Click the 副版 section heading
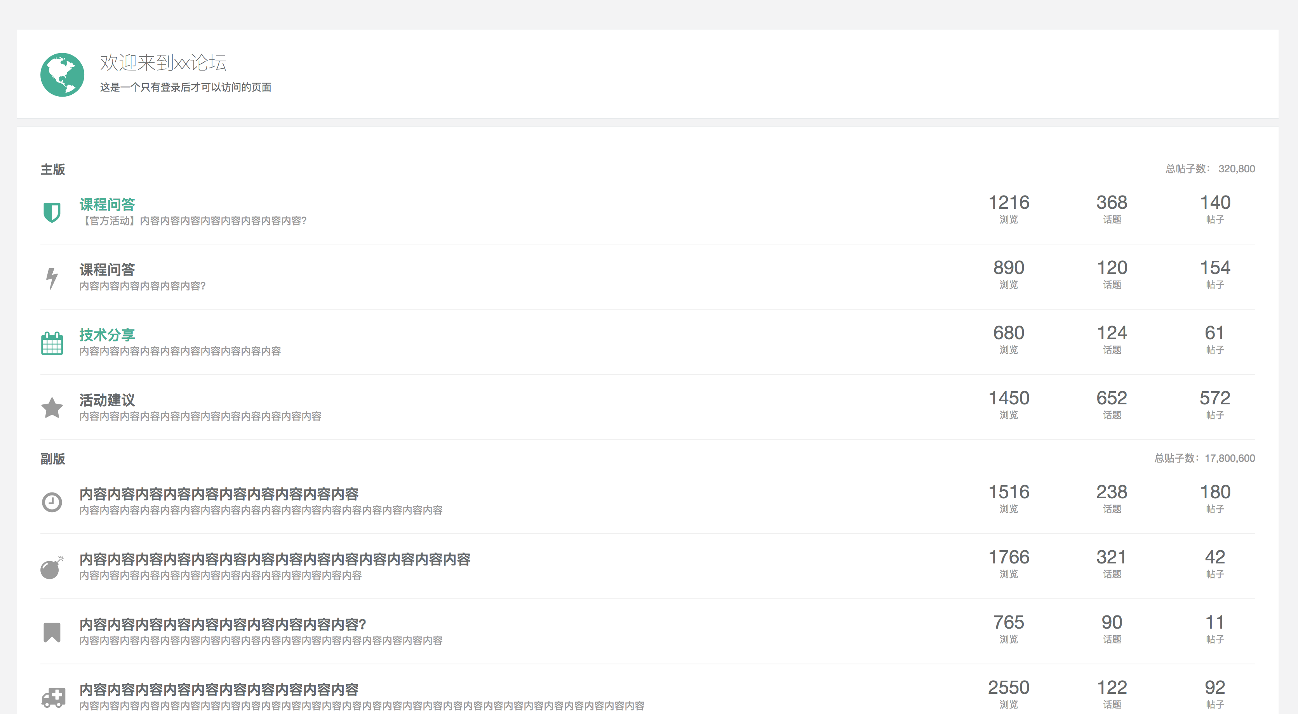 click(x=53, y=459)
